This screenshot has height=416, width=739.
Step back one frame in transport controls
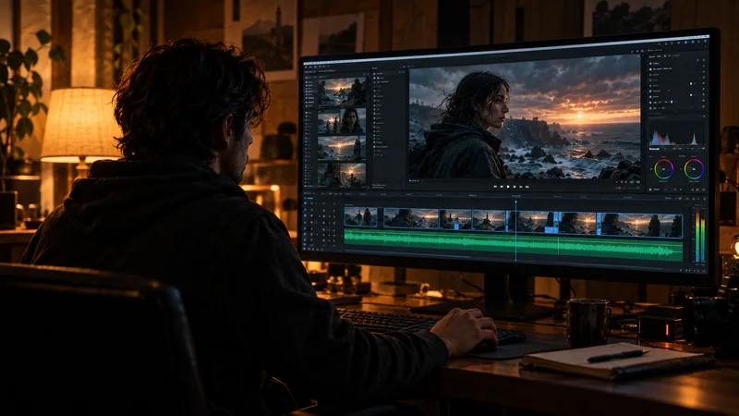tap(502, 187)
